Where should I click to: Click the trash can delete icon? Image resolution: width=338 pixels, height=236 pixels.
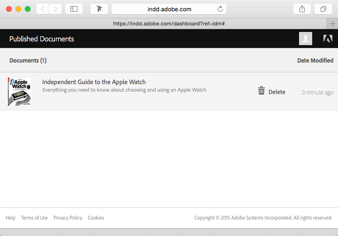261,91
